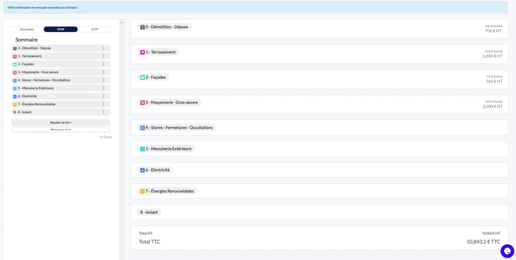The height and width of the screenshot is (260, 516).
Task: Expand the 8 - isolant lot card
Action: 320,212
